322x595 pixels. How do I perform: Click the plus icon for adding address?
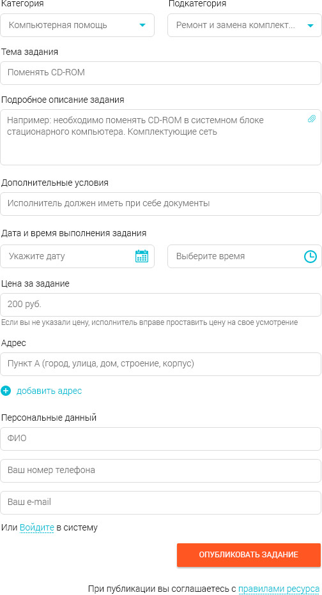6,391
